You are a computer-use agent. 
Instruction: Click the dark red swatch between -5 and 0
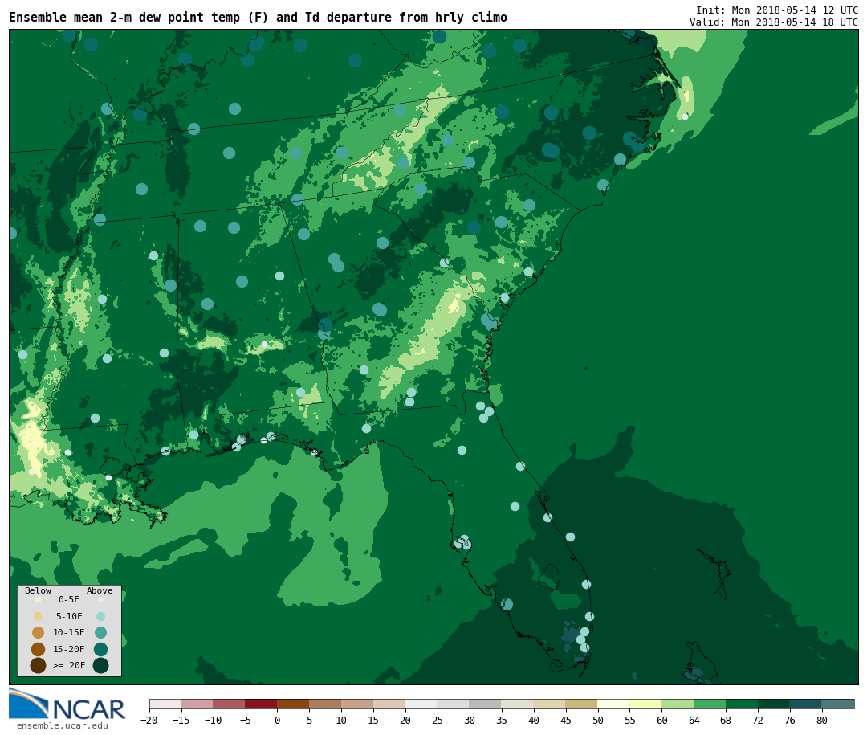pyautogui.click(x=261, y=704)
